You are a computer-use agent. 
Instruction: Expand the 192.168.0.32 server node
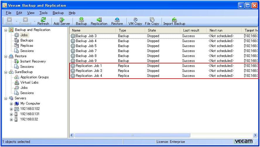[11, 120]
